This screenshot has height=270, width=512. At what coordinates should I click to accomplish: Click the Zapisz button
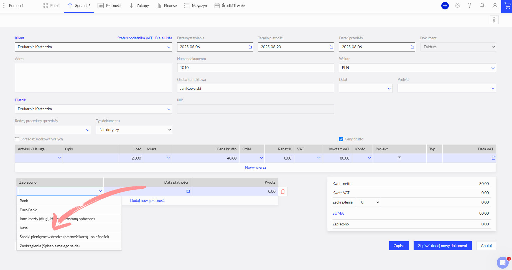tap(399, 246)
